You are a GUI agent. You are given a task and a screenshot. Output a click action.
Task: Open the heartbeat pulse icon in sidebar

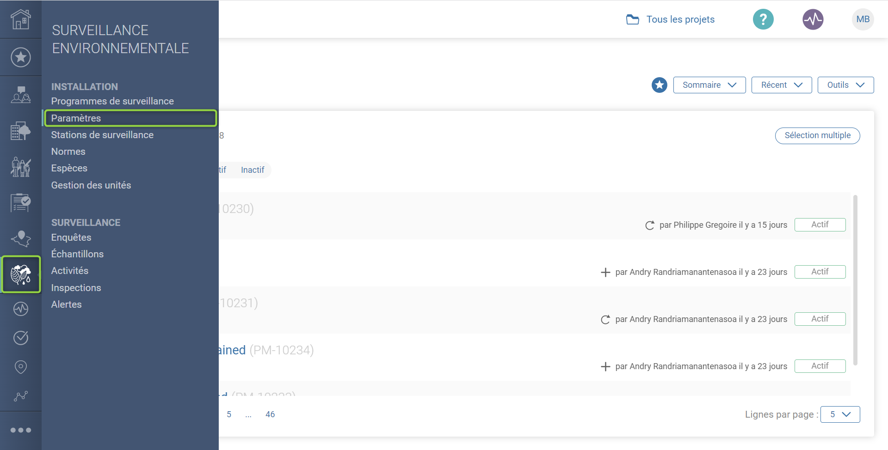(x=21, y=309)
